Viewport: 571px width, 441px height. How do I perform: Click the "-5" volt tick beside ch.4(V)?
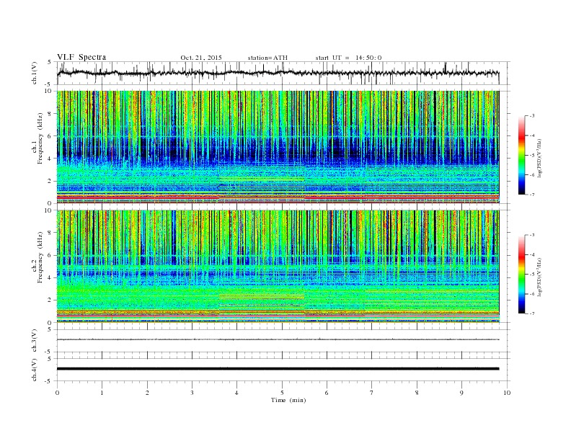click(x=48, y=381)
